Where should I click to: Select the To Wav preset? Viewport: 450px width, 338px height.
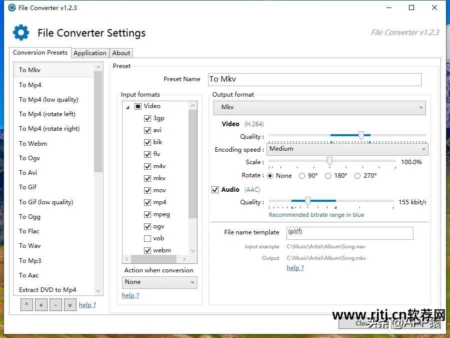click(x=54, y=246)
